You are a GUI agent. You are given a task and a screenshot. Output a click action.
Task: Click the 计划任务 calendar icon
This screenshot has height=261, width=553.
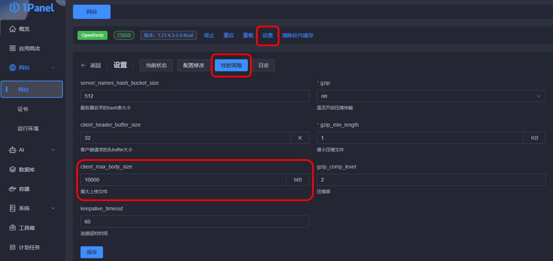pyautogui.click(x=12, y=247)
